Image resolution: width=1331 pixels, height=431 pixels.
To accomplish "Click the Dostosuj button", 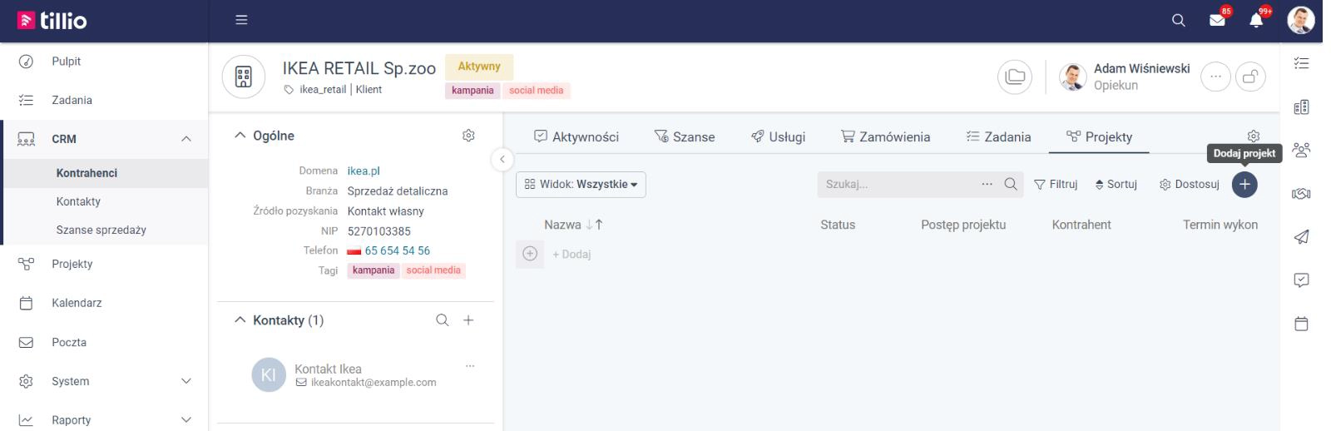I will 1190,184.
